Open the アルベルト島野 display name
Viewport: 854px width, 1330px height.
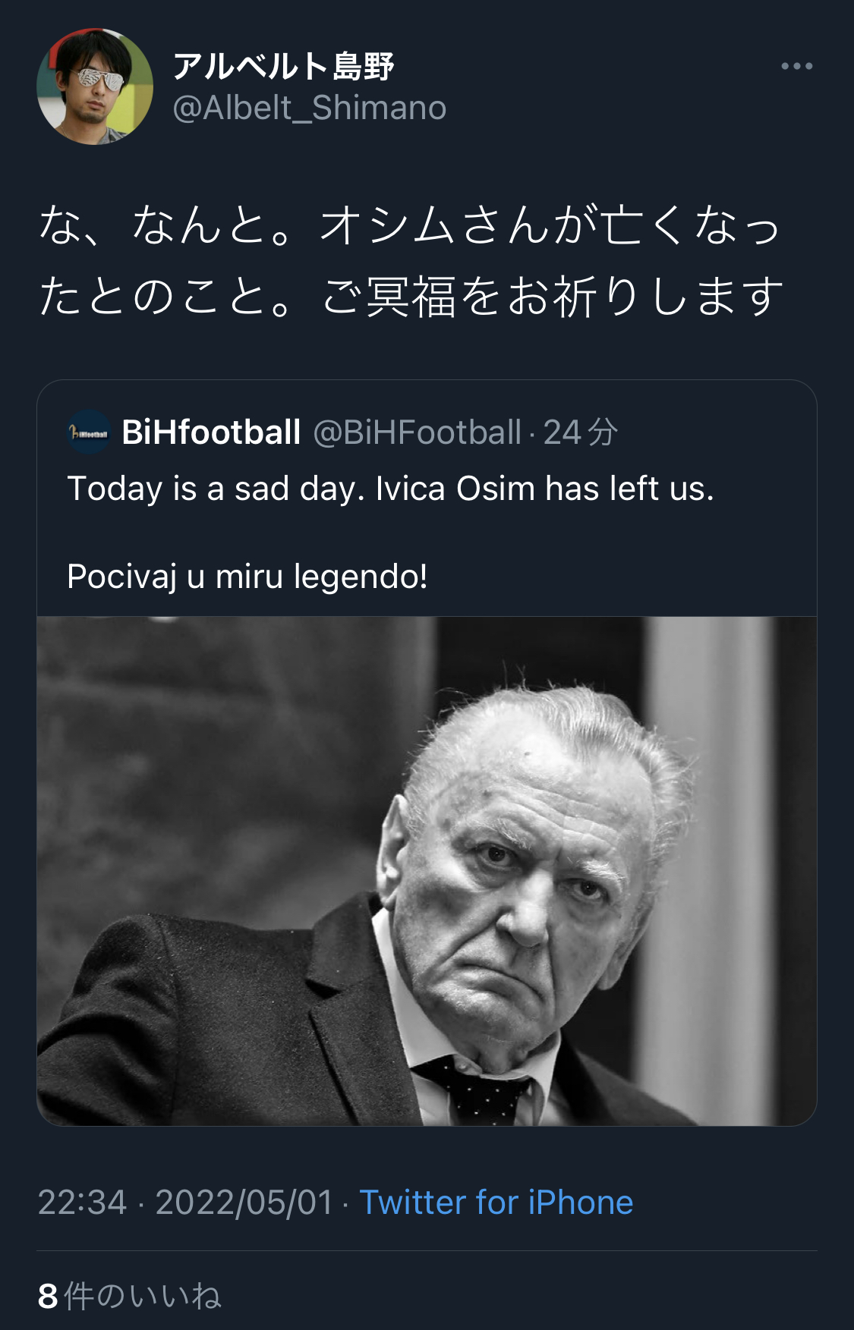pyautogui.click(x=283, y=67)
